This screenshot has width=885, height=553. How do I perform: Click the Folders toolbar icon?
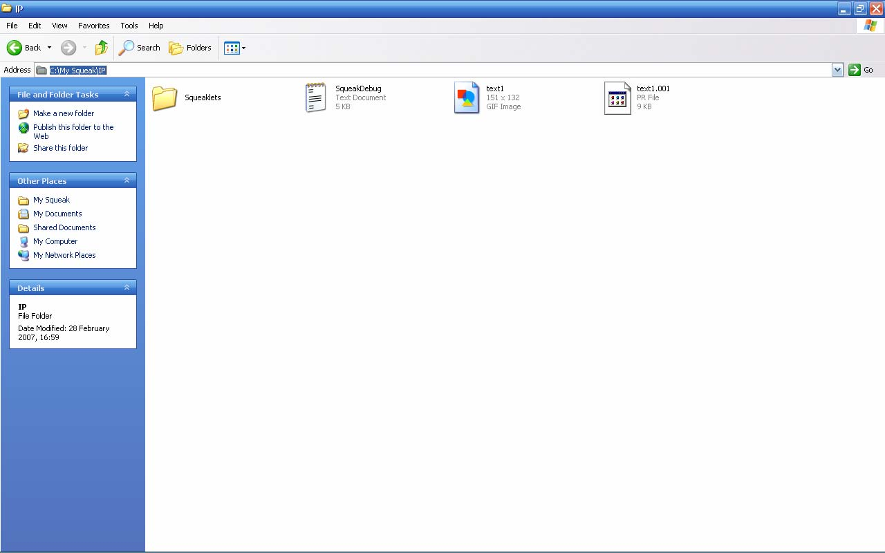[x=176, y=48]
